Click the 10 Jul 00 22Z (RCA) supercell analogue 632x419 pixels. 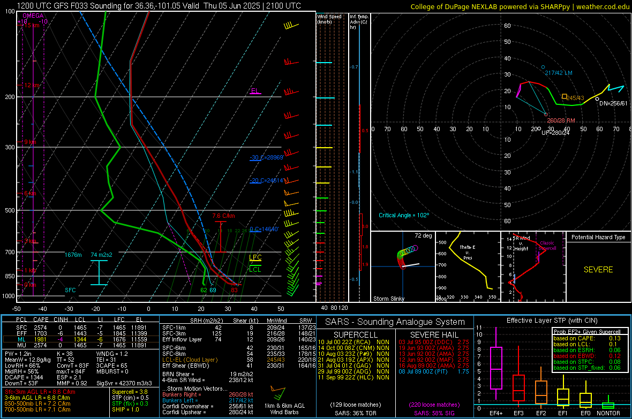click(x=353, y=342)
